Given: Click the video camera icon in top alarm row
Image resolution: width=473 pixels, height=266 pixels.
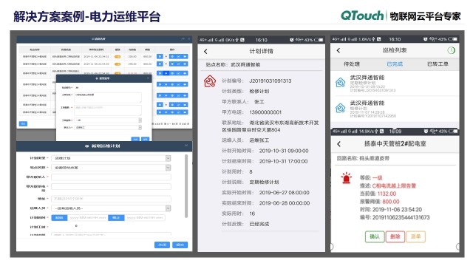Looking at the screenshot, I should pyautogui.click(x=185, y=56).
